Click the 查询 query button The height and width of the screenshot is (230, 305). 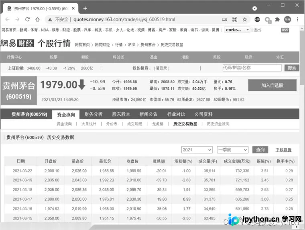pyautogui.click(x=260, y=150)
